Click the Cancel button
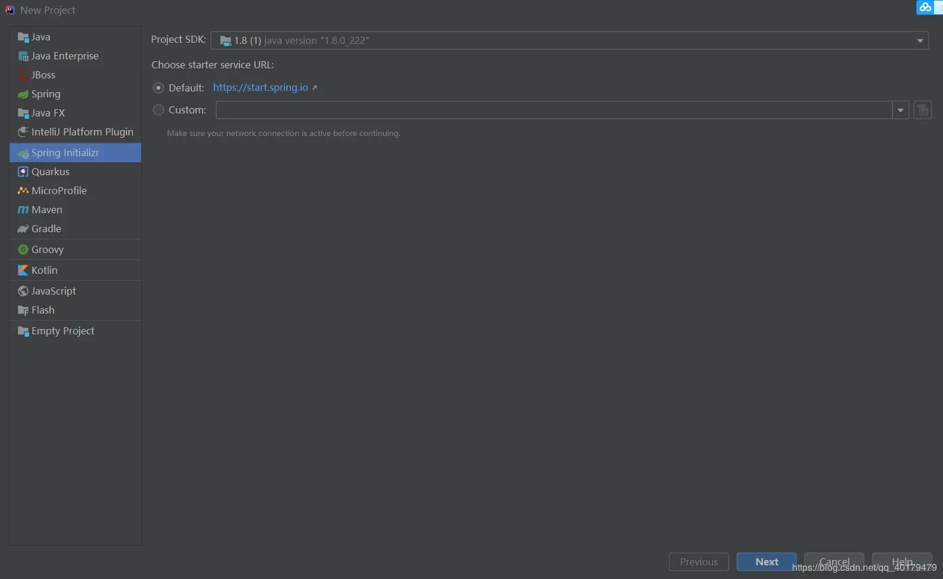This screenshot has width=943, height=579. pyautogui.click(x=834, y=562)
